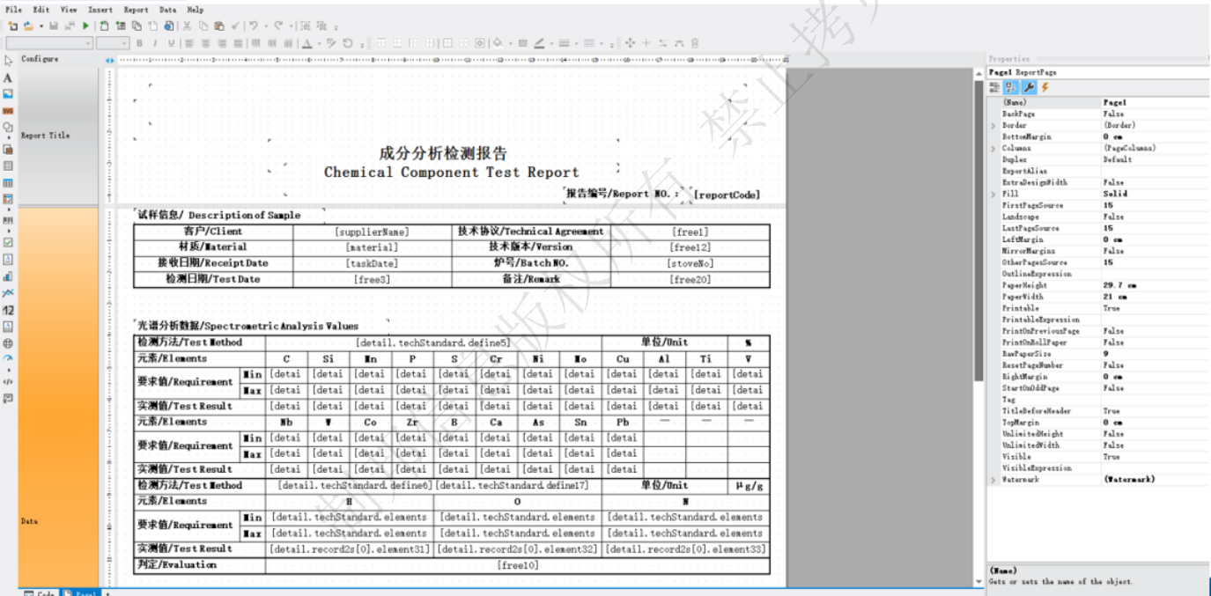The width and height of the screenshot is (1211, 596).
Task: Expand the Watermark property
Action: 993,480
